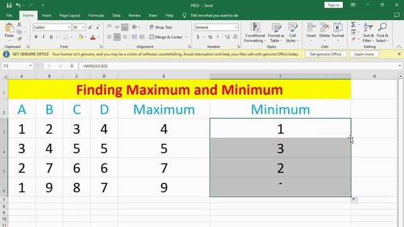Click the Format Painter brush icon
This screenshot has height=227, width=404.
20,38
